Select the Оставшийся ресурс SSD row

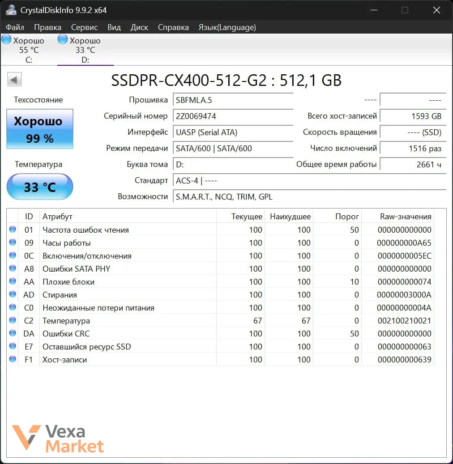click(x=220, y=346)
